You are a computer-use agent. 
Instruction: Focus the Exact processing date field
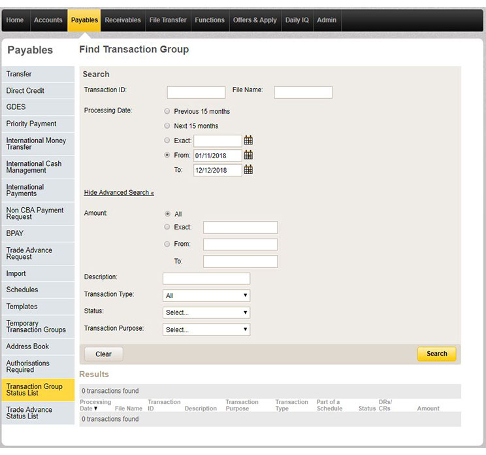[x=218, y=141]
